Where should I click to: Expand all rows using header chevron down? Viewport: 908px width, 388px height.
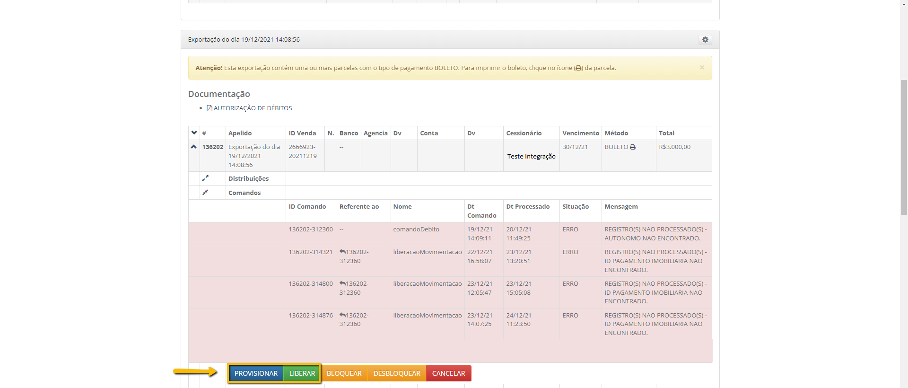point(194,133)
